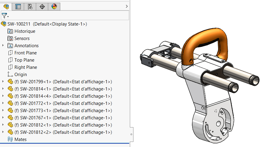Expand the hidden manager tabs arrow

click(127, 6)
